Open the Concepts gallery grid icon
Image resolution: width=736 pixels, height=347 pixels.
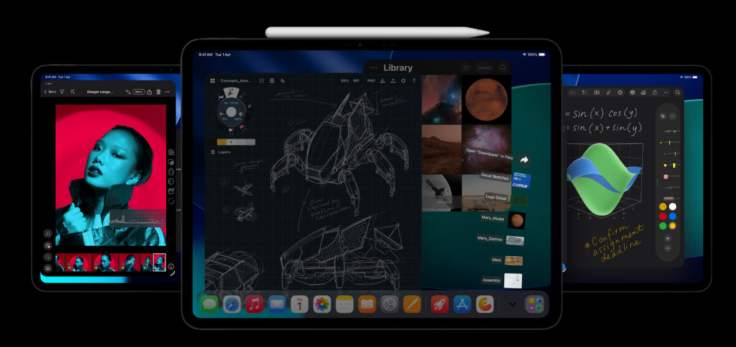(x=213, y=81)
